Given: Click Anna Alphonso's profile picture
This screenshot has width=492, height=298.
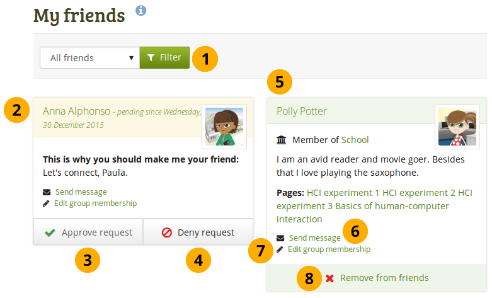Looking at the screenshot, I should pyautogui.click(x=224, y=126).
